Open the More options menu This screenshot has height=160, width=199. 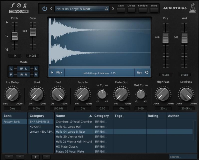154,10
